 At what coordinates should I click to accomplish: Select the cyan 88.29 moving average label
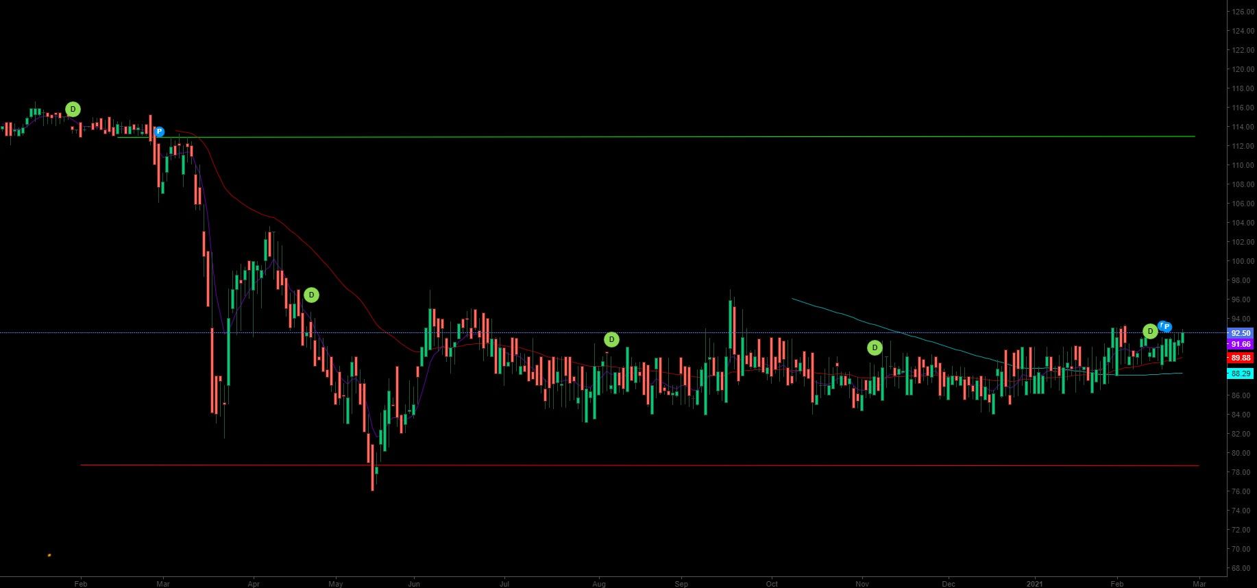pyautogui.click(x=1241, y=373)
